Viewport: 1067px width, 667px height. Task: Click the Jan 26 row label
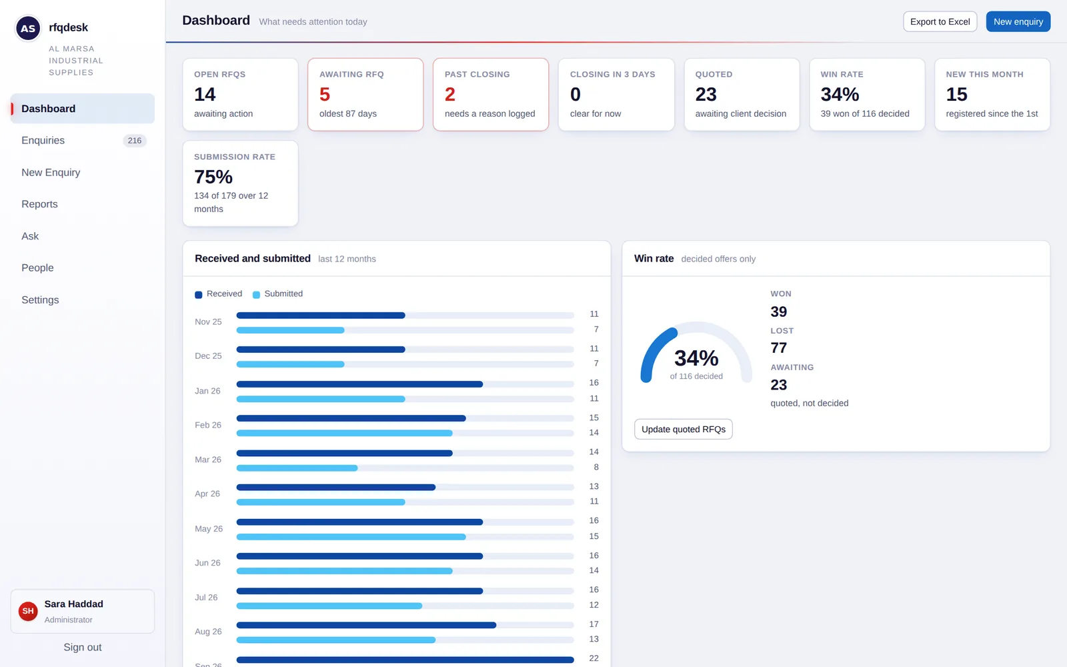(x=207, y=391)
